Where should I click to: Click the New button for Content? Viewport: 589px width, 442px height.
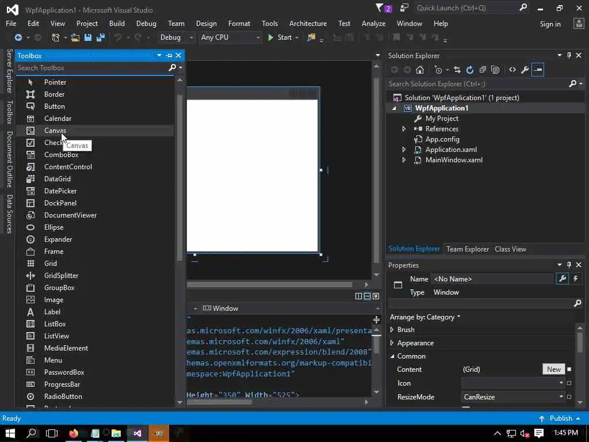click(554, 369)
